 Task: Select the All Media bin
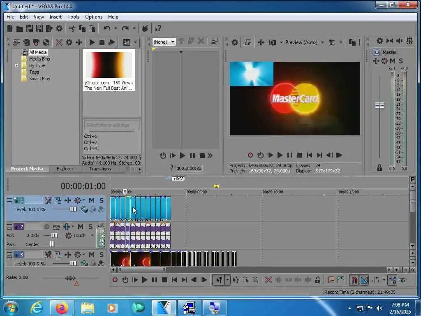click(x=38, y=52)
